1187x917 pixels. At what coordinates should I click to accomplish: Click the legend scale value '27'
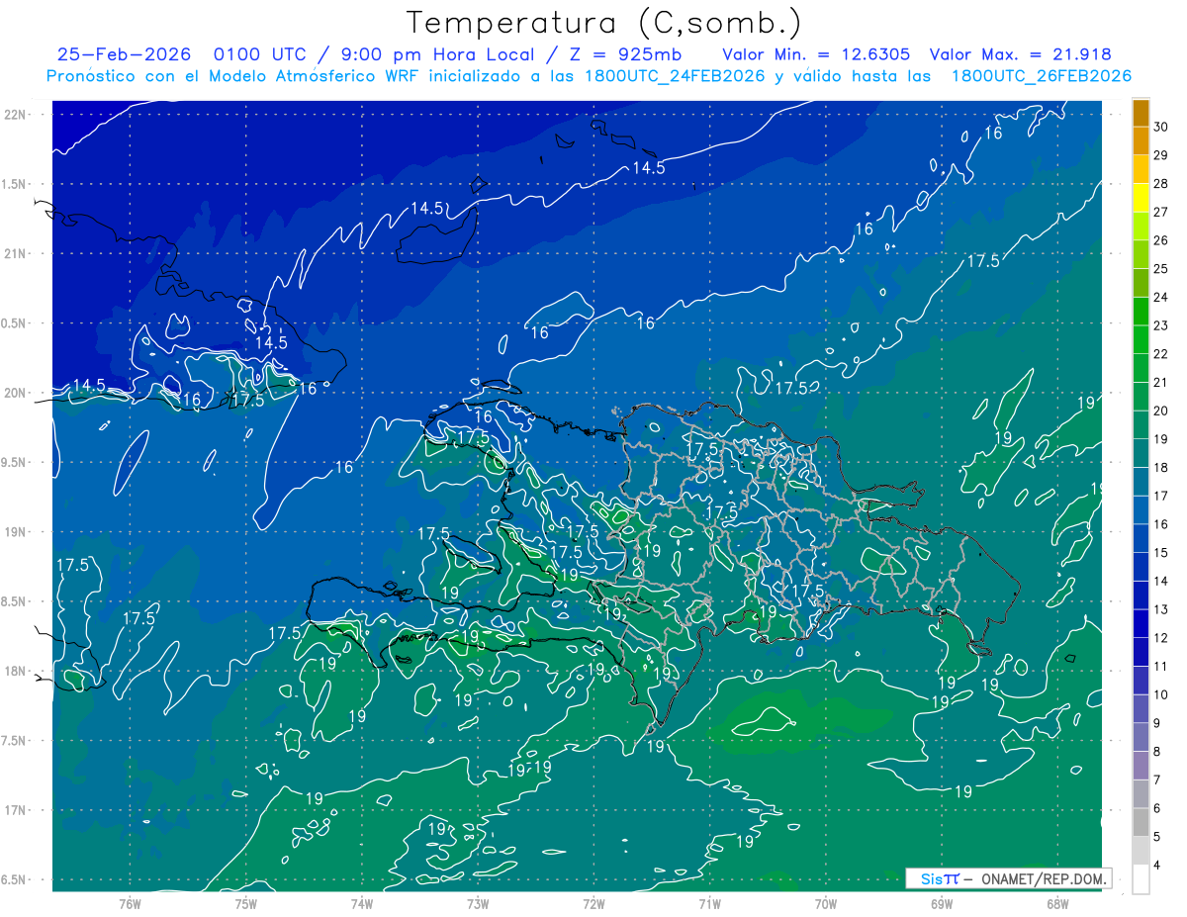(x=1160, y=212)
